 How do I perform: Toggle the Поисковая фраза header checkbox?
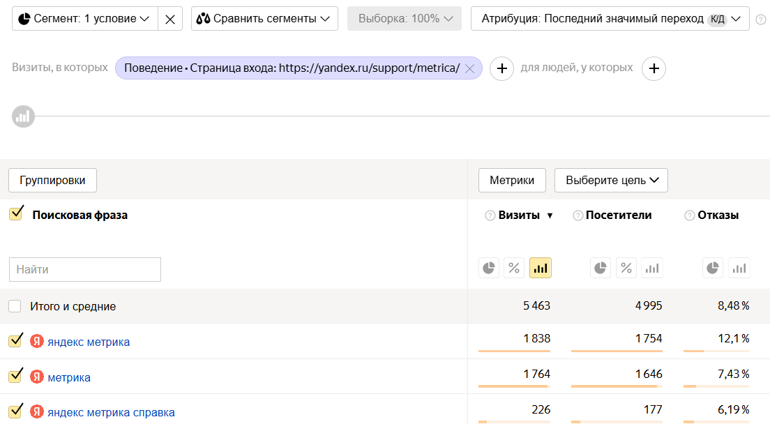(x=16, y=214)
